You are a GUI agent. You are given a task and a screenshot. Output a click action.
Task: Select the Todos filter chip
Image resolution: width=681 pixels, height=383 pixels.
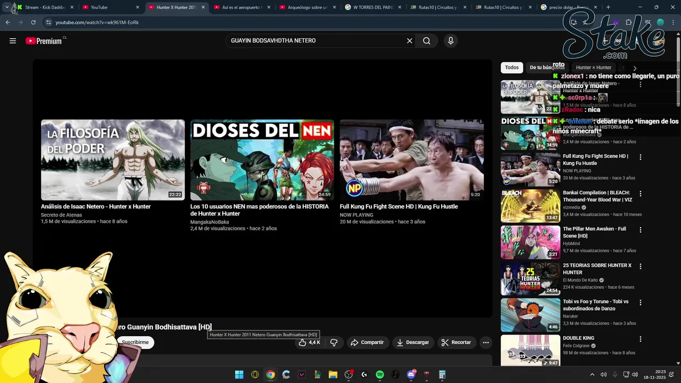[512, 68]
